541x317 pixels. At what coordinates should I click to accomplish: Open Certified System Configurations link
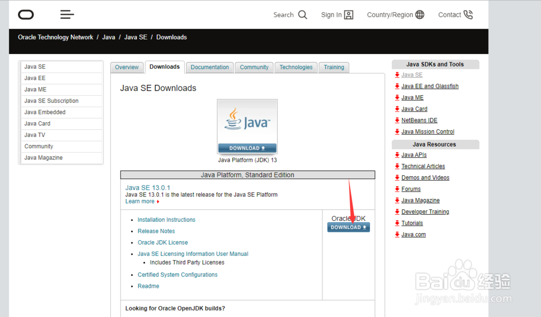pos(177,275)
